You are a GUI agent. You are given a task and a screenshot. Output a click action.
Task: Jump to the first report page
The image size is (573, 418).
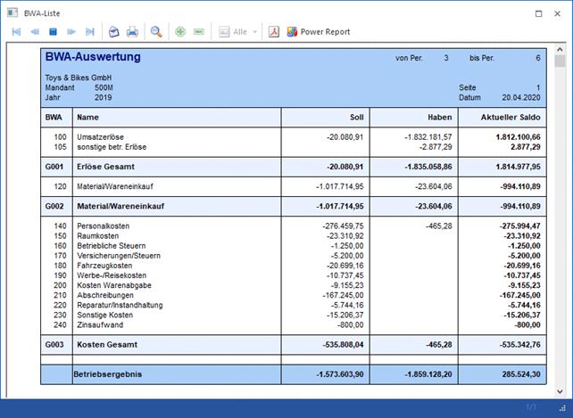pos(16,32)
